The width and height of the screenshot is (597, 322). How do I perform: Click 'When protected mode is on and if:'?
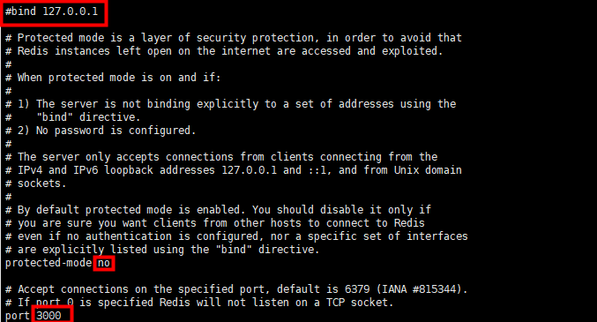tap(119, 78)
